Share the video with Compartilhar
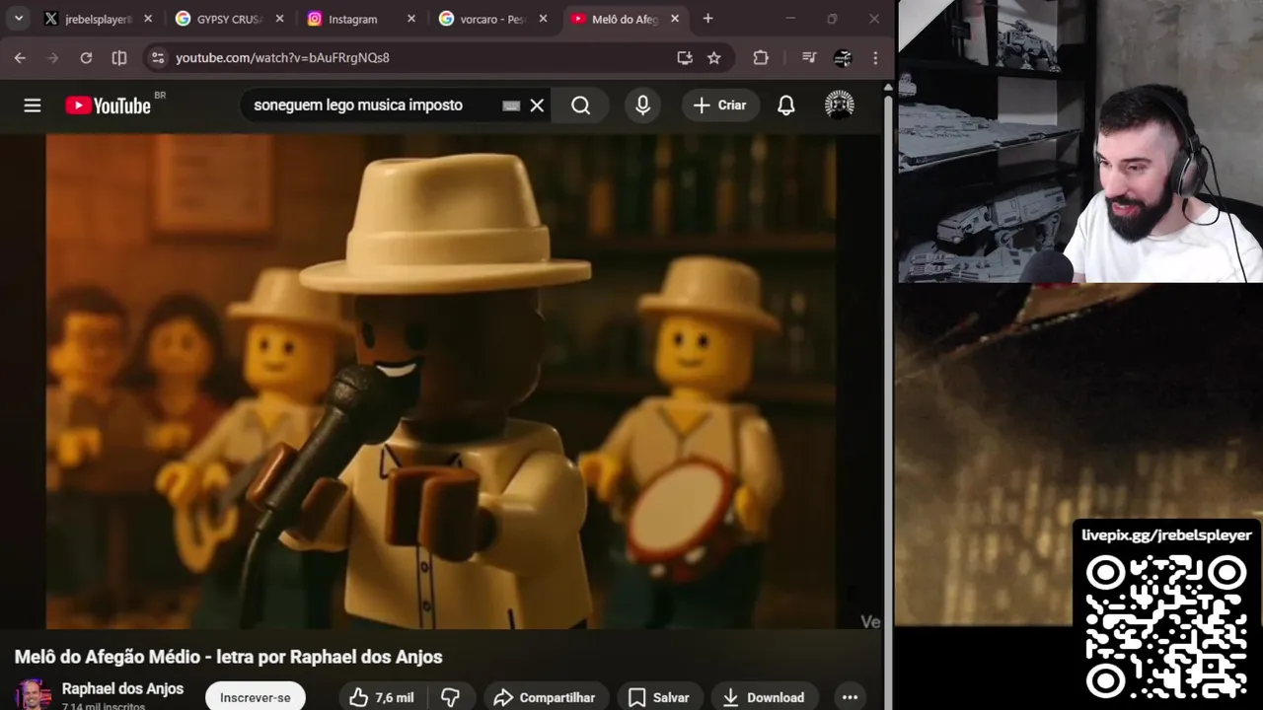This screenshot has height=710, width=1263. 545,696
